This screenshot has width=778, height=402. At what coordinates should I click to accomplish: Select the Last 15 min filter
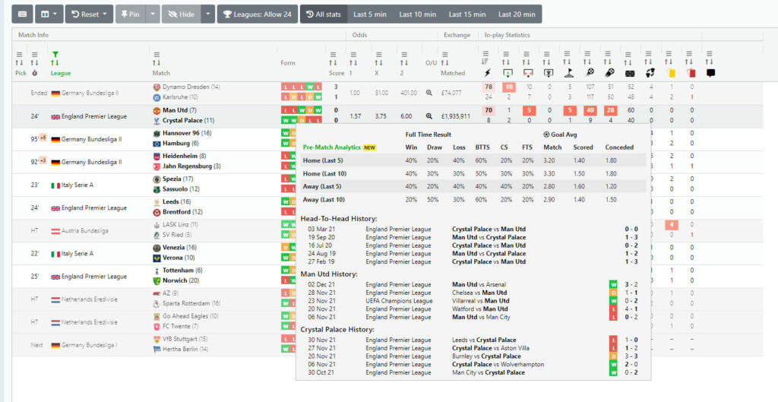[x=467, y=14]
